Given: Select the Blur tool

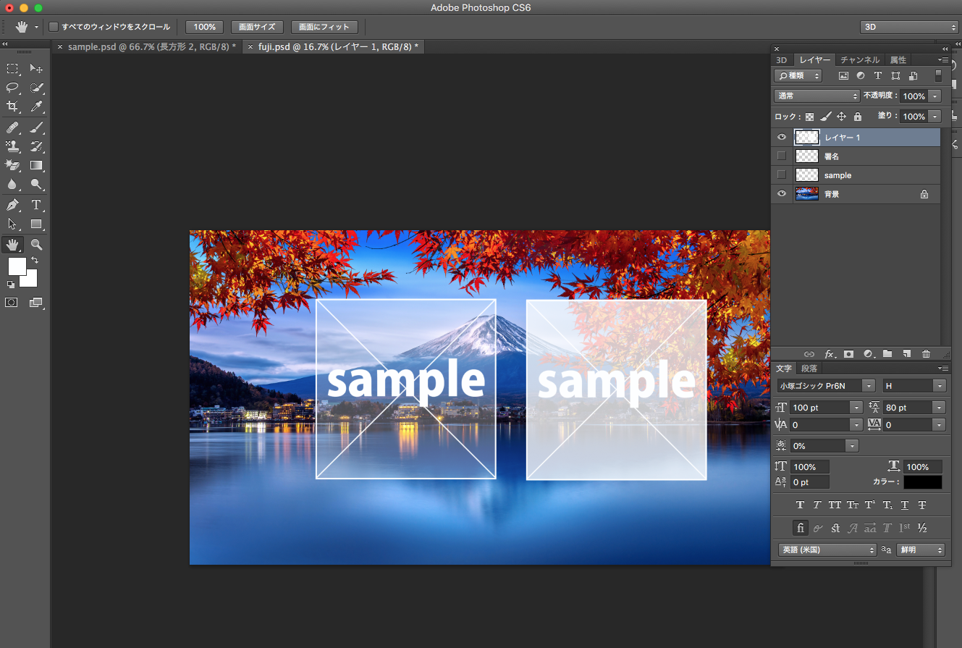Looking at the screenshot, I should tap(12, 184).
